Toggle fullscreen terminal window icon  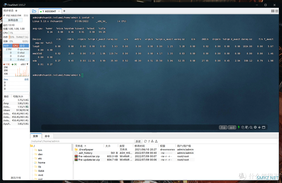264,127
